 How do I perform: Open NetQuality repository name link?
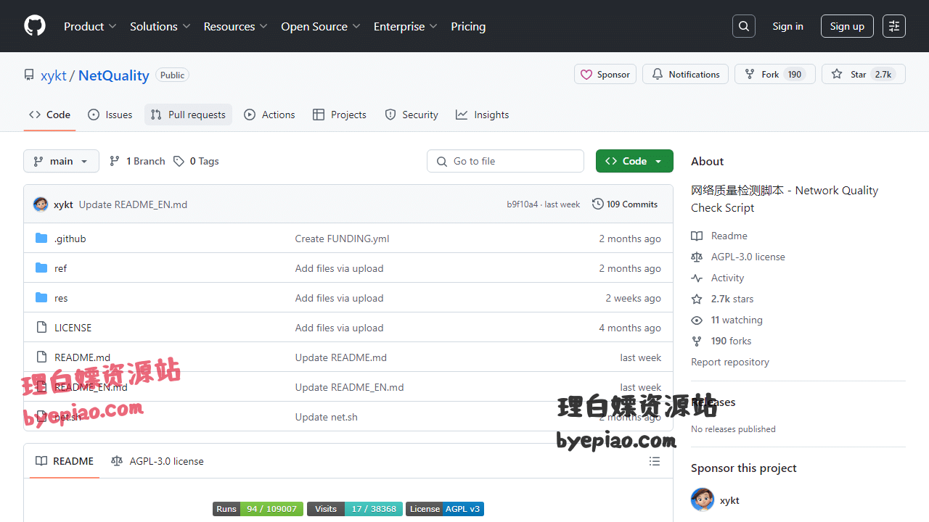[114, 75]
